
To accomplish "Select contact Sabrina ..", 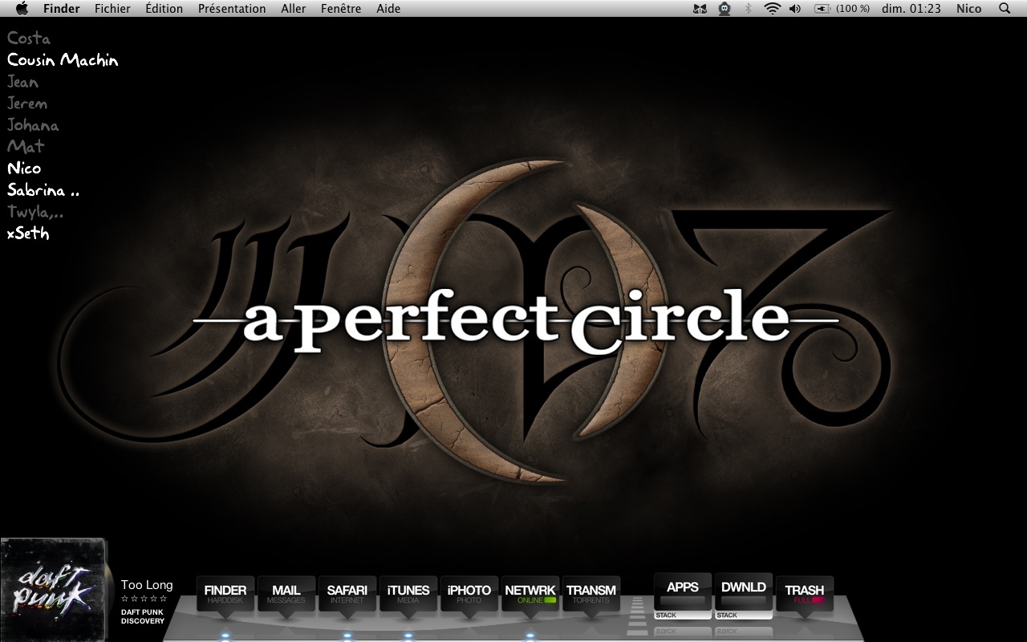I will click(43, 190).
